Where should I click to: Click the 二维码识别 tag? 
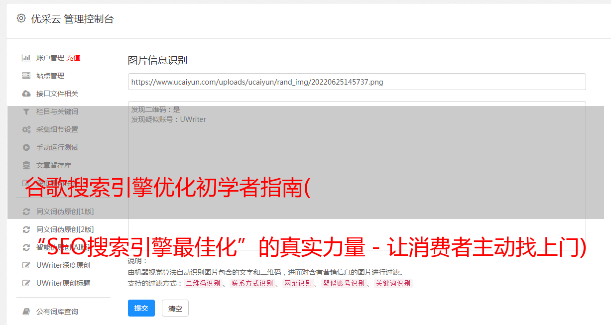(x=203, y=283)
